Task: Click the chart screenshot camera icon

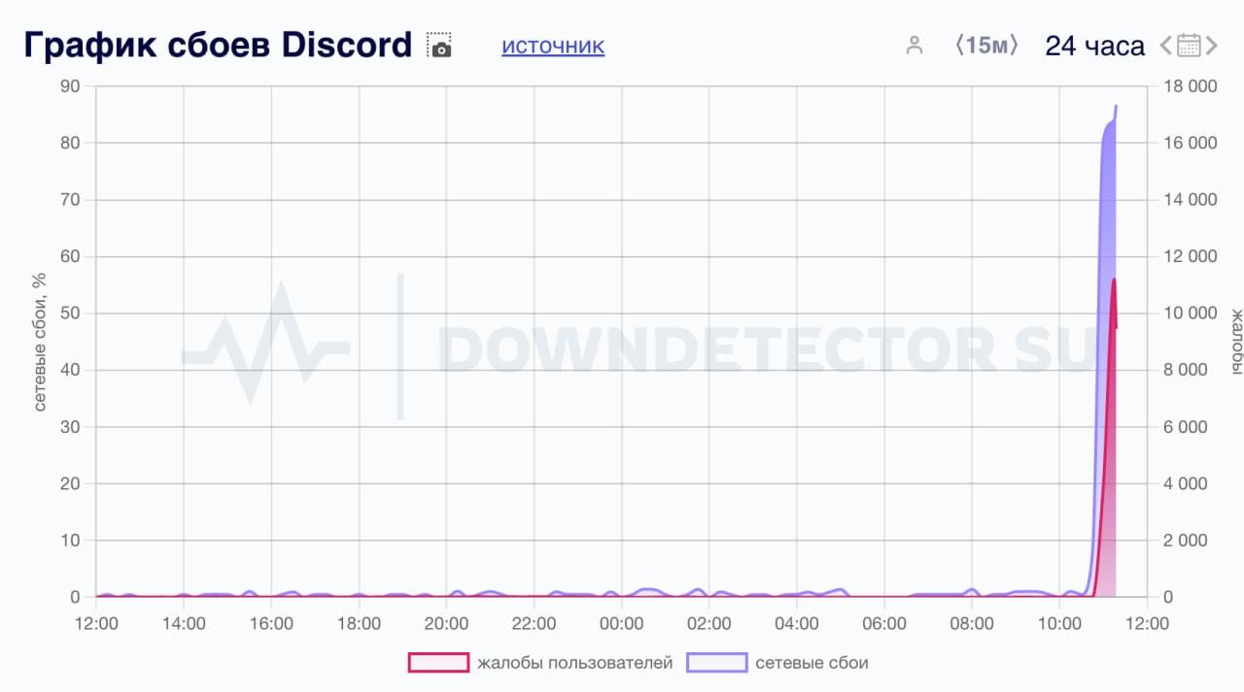Action: coord(440,46)
